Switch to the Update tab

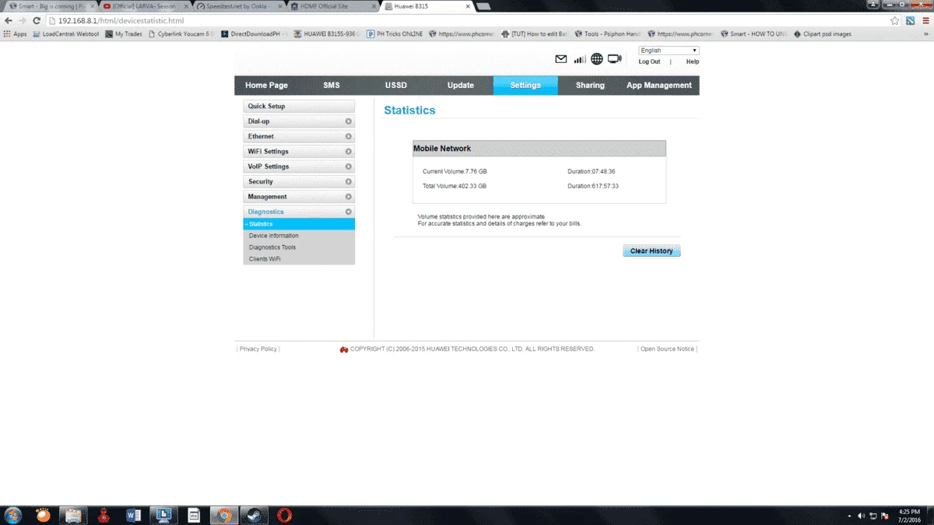coord(461,86)
